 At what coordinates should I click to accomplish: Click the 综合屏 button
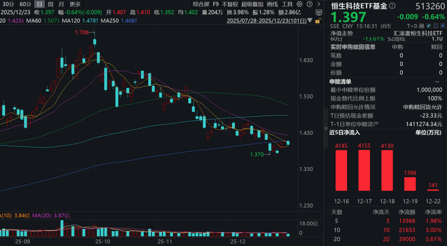click(x=201, y=4)
